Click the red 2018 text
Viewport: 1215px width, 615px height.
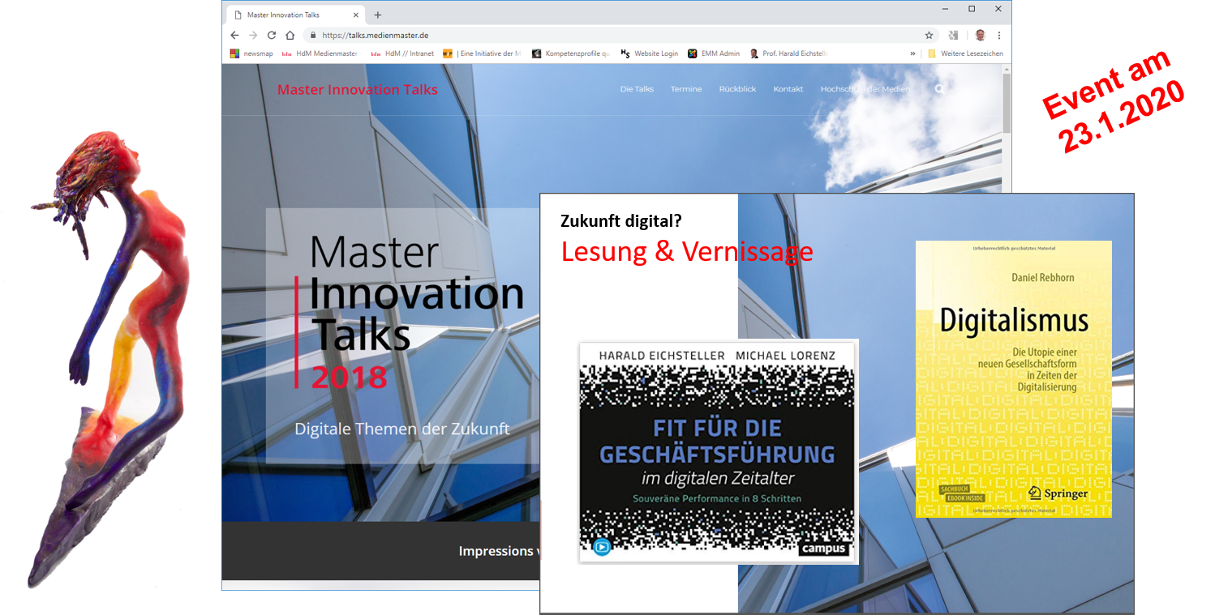tap(350, 377)
